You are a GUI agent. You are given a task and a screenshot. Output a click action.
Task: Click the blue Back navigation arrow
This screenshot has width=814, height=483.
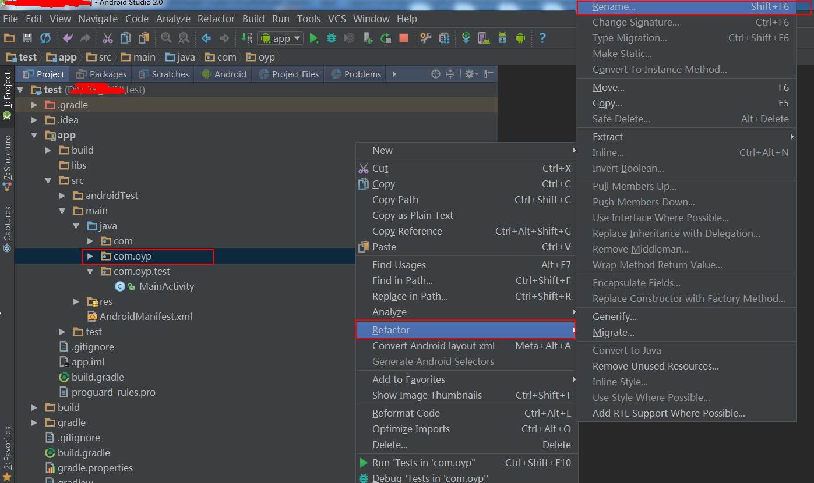[x=206, y=38]
